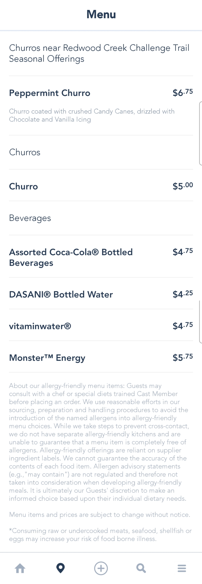This screenshot has width=202, height=584.
Task: Tap the $6.75 Peppermint Churro price
Action: coord(183,92)
